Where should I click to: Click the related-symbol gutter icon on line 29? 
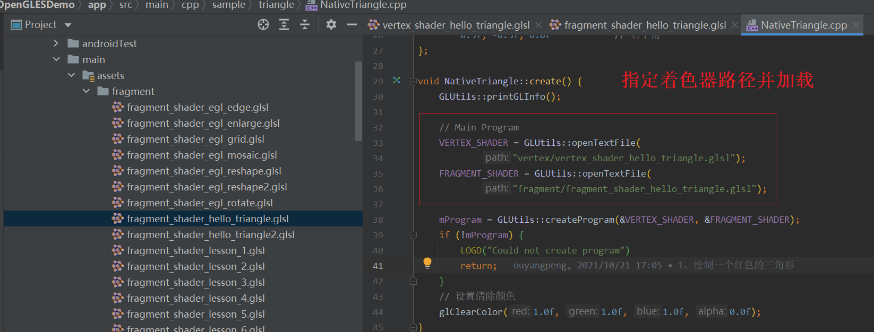tap(397, 81)
